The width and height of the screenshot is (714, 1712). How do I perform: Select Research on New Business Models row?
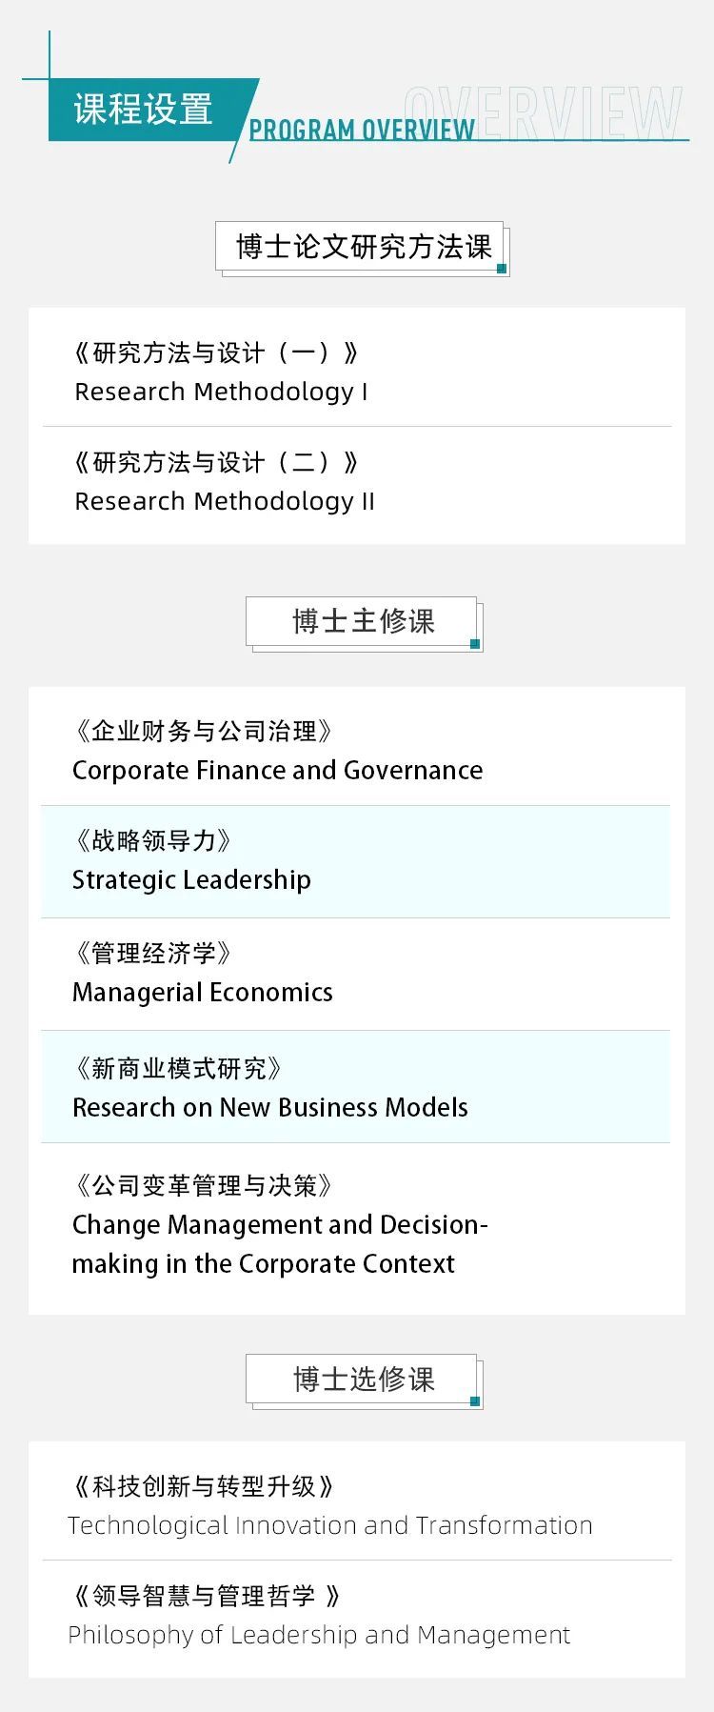pyautogui.click(x=356, y=1087)
